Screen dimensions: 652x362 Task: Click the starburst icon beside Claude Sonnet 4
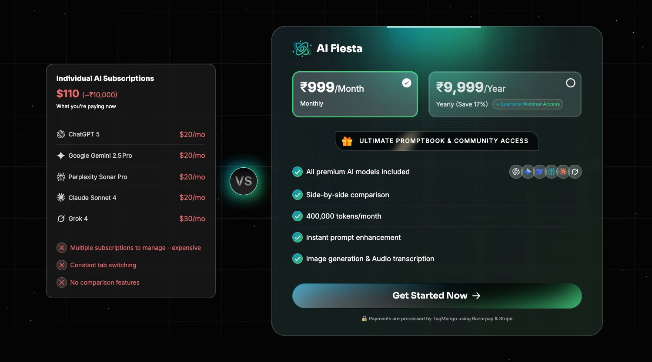pos(61,198)
